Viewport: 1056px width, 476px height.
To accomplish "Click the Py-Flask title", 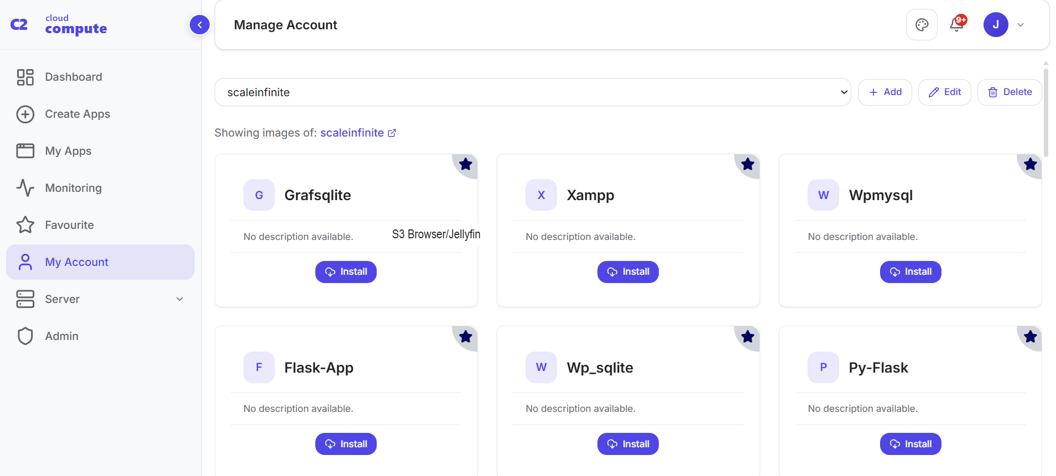I will tap(878, 368).
